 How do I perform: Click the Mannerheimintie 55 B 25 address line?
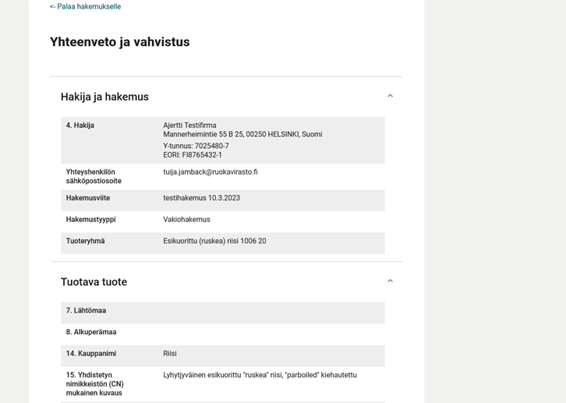coord(242,135)
